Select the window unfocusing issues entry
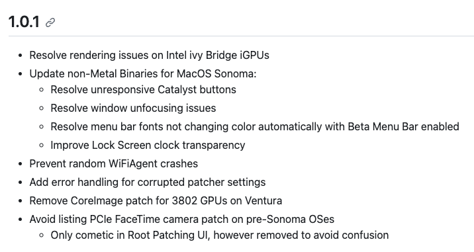Viewport: 474px width, 252px height. (x=133, y=108)
